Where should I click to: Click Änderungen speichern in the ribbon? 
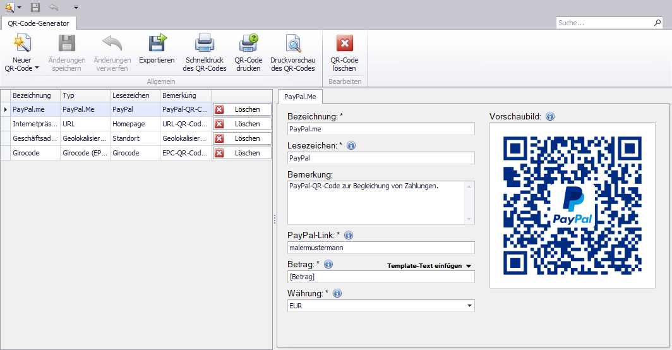66,53
